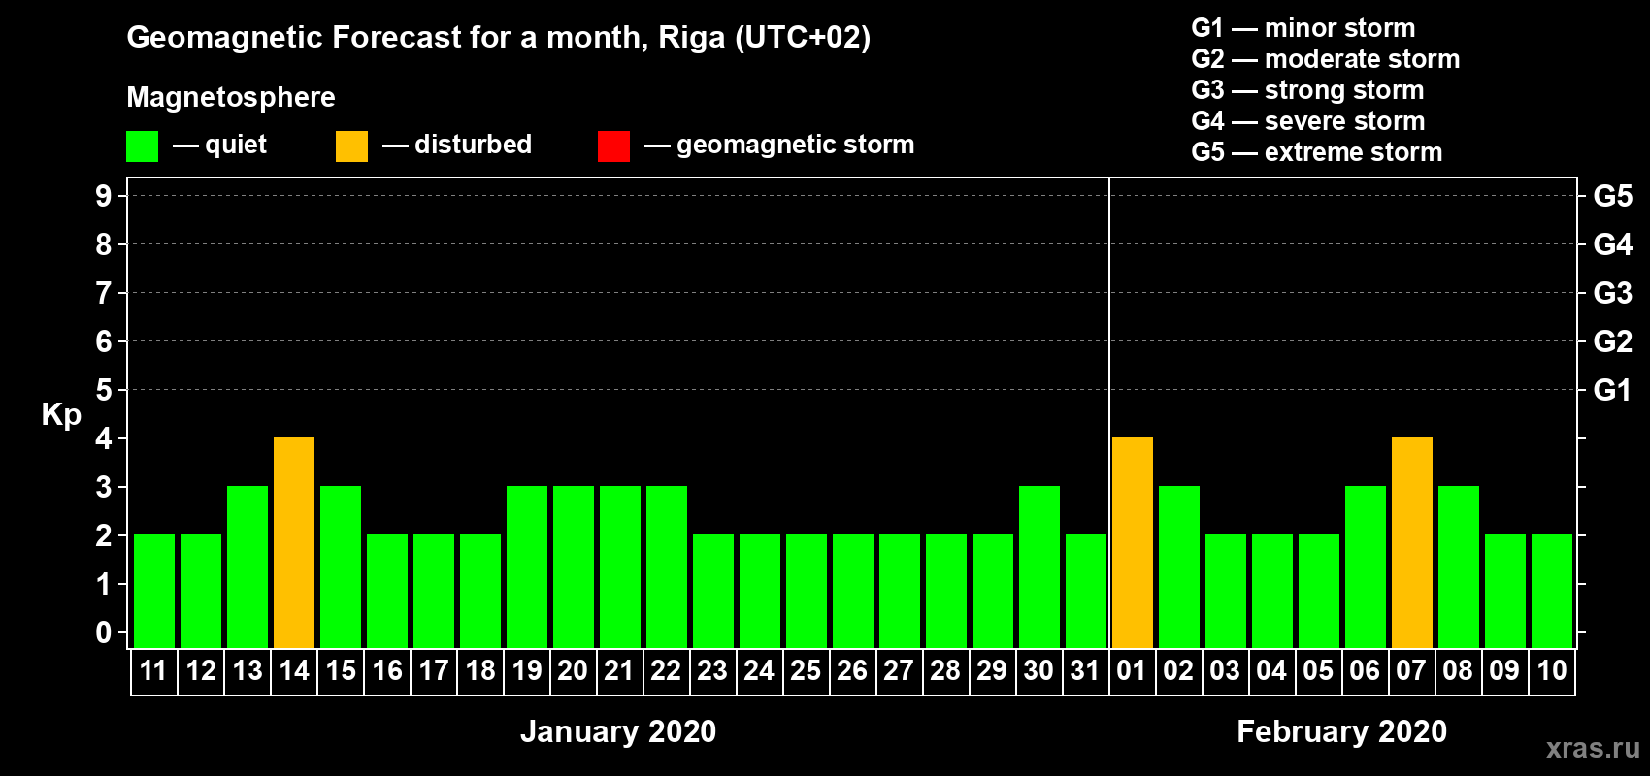This screenshot has width=1650, height=776.
Task: Click the Kp value 0 on axis
Action: pyautogui.click(x=104, y=632)
